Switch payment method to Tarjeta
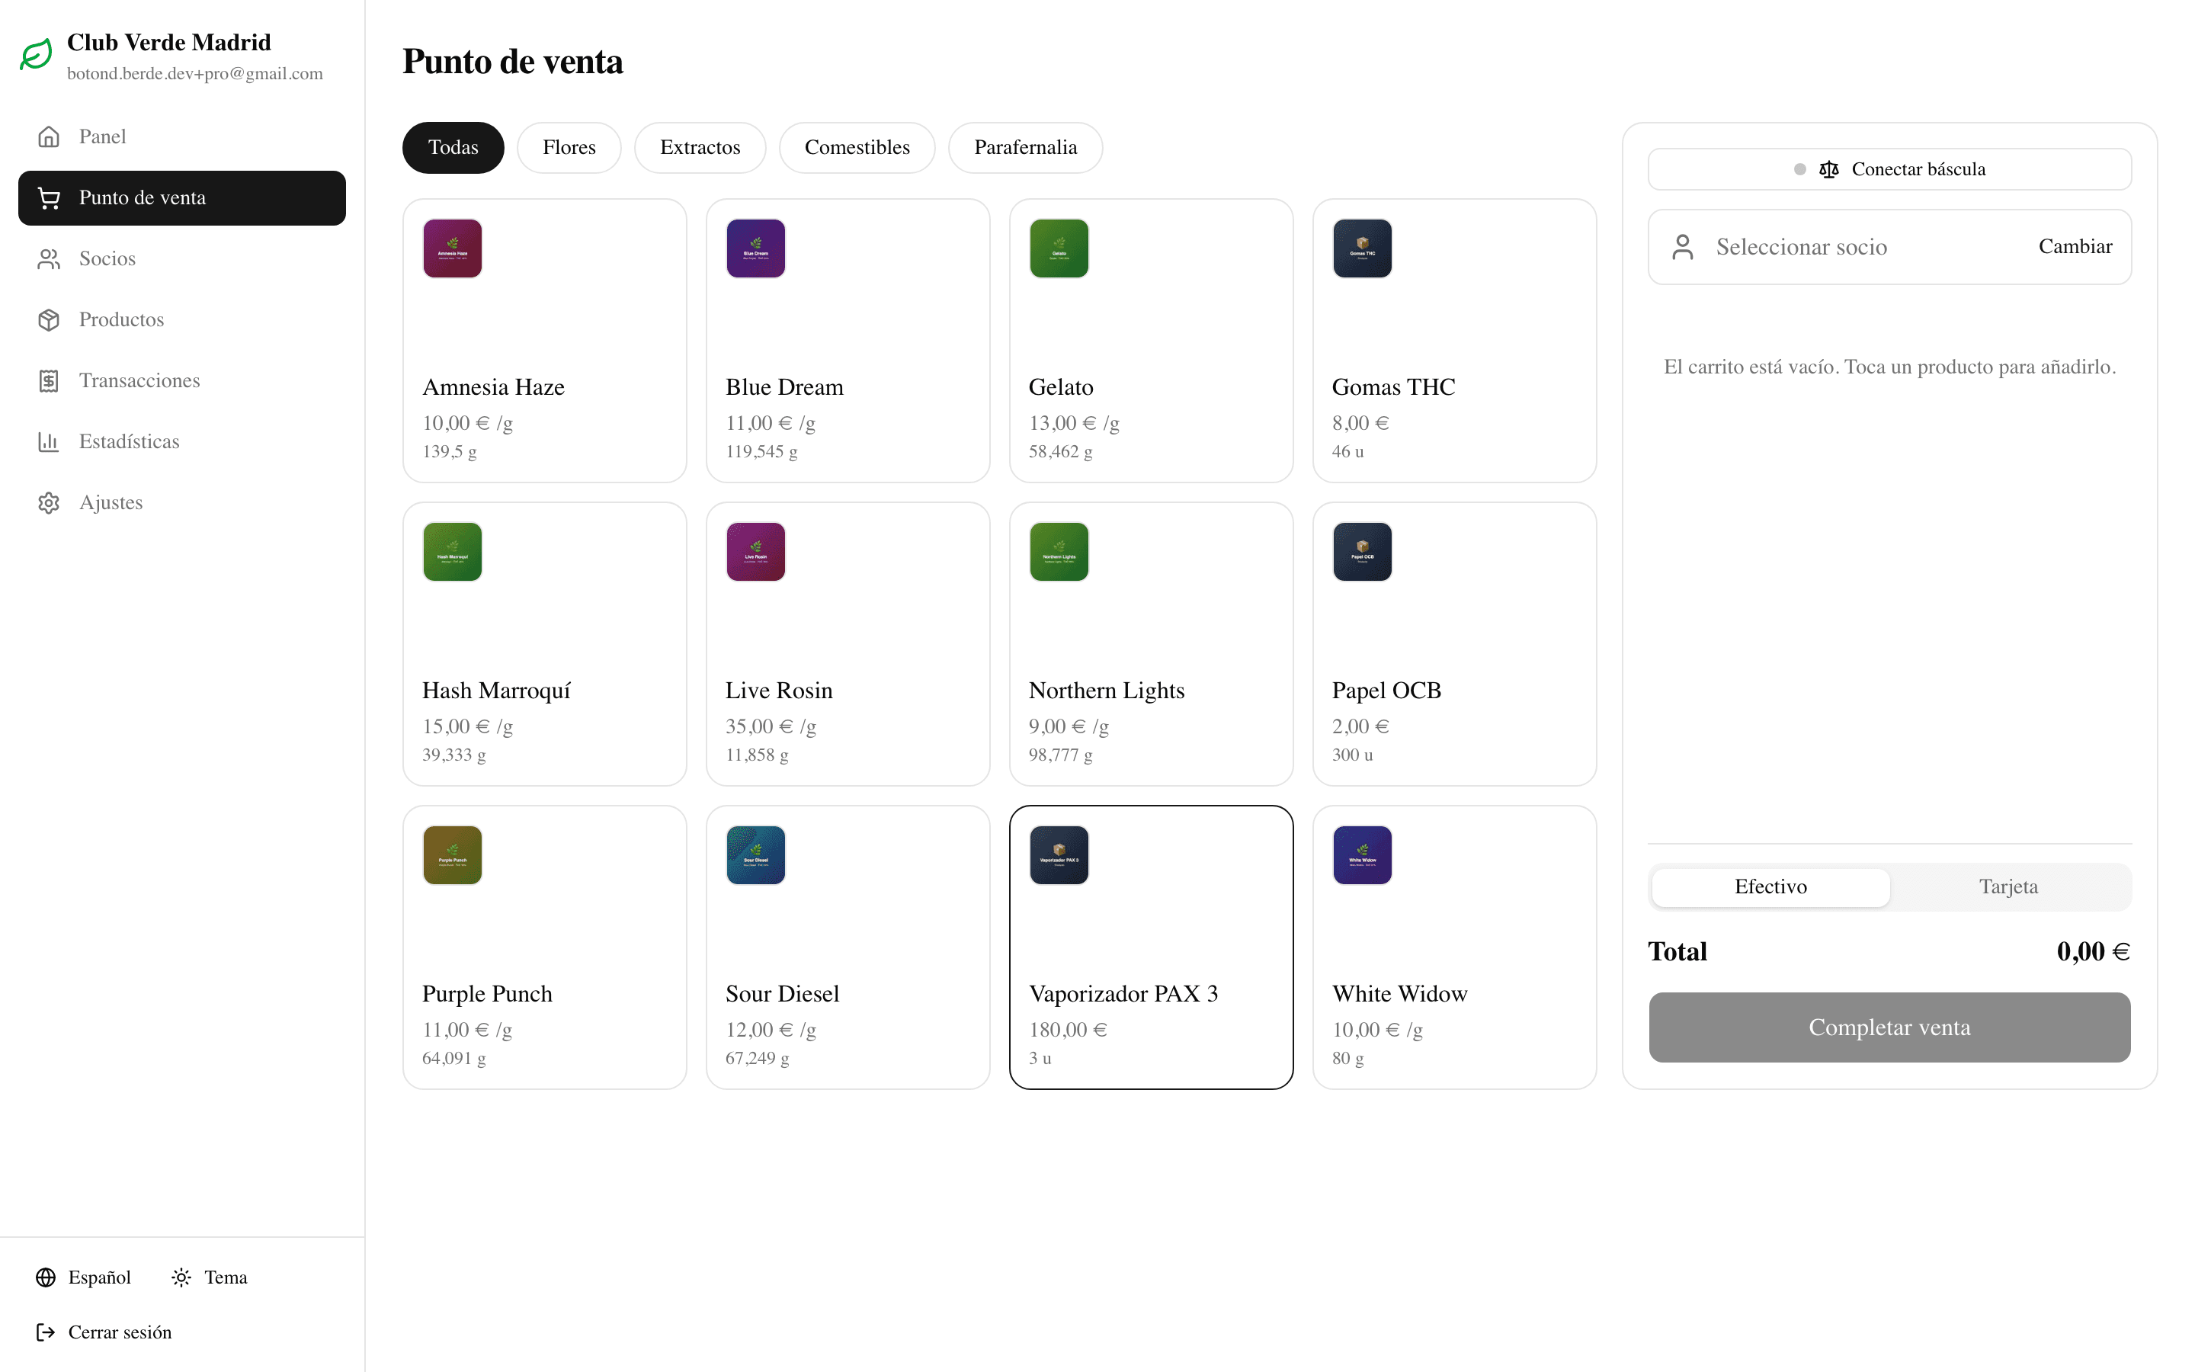Image resolution: width=2195 pixels, height=1372 pixels. tap(2008, 886)
